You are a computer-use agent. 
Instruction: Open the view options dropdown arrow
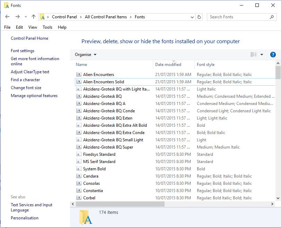click(x=262, y=55)
